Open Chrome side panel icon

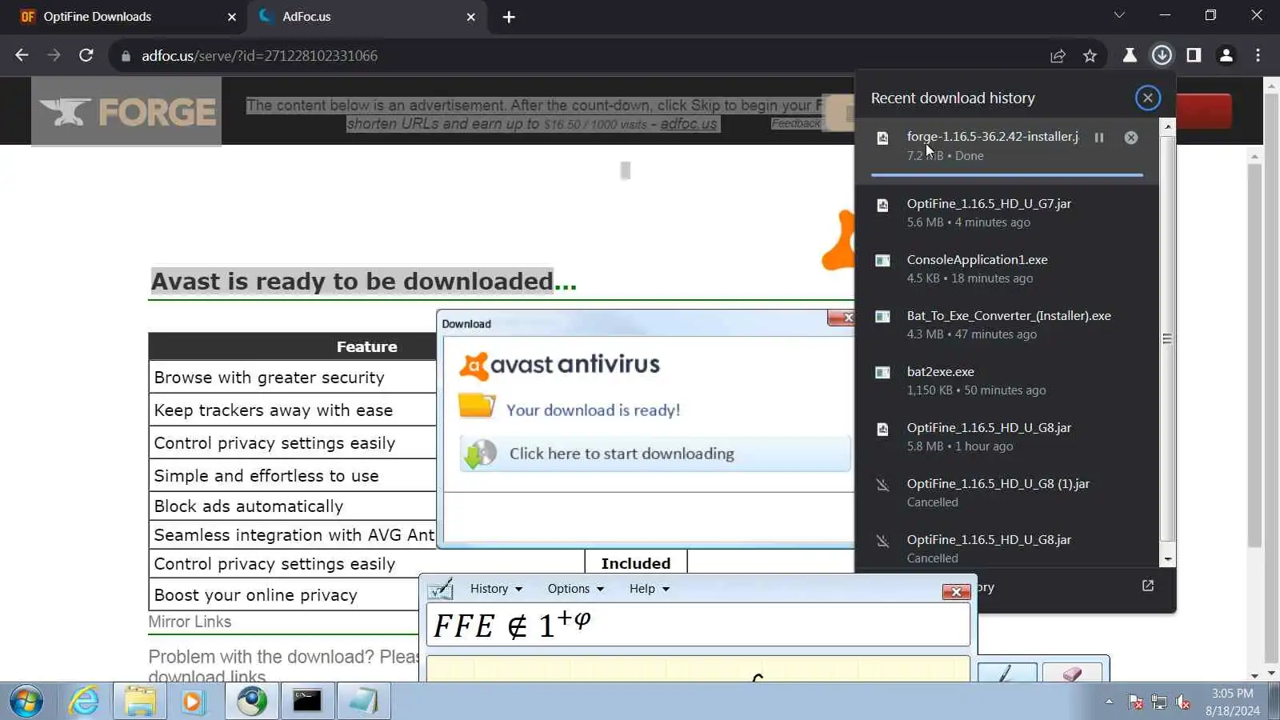point(1194,55)
